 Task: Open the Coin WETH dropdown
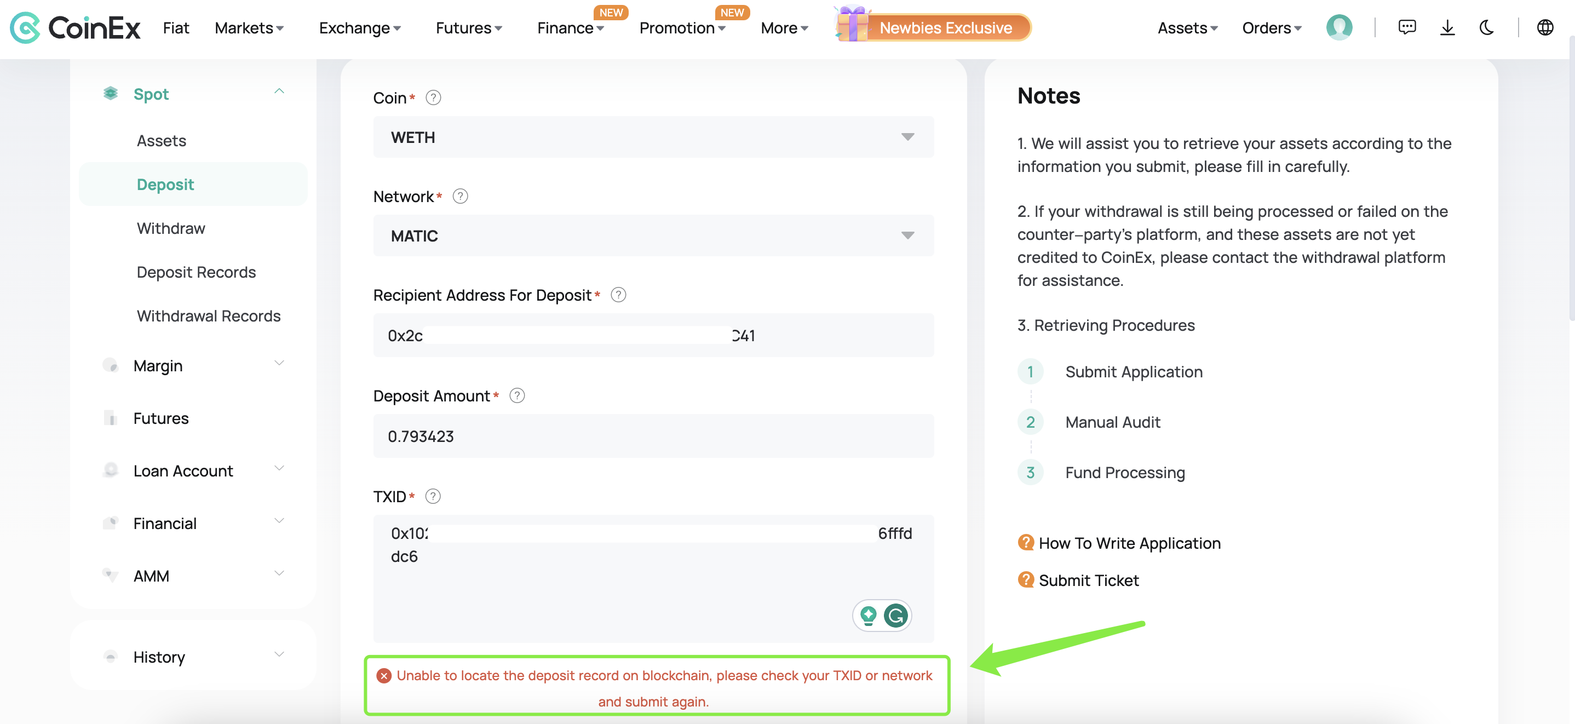[x=653, y=137]
